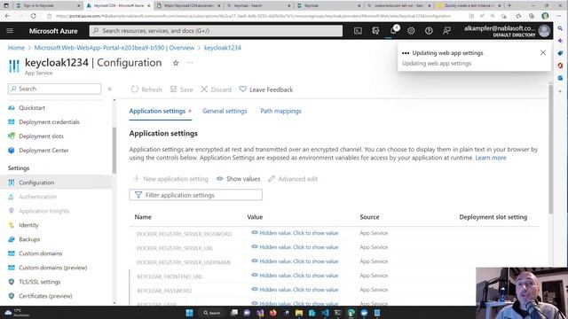This screenshot has width=568, height=319.
Task: Open Quickstart in the left menu
Action: click(x=32, y=108)
